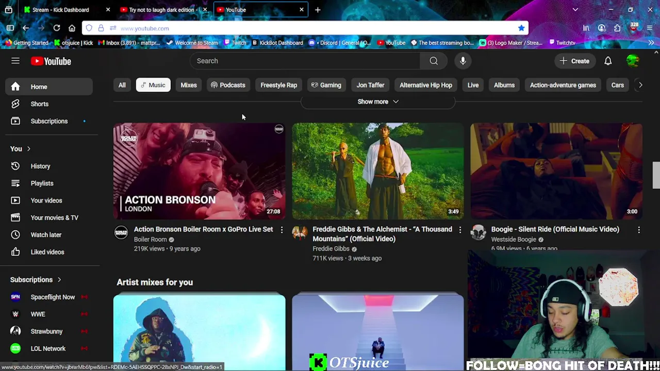Open a new browser tab

coord(318,10)
